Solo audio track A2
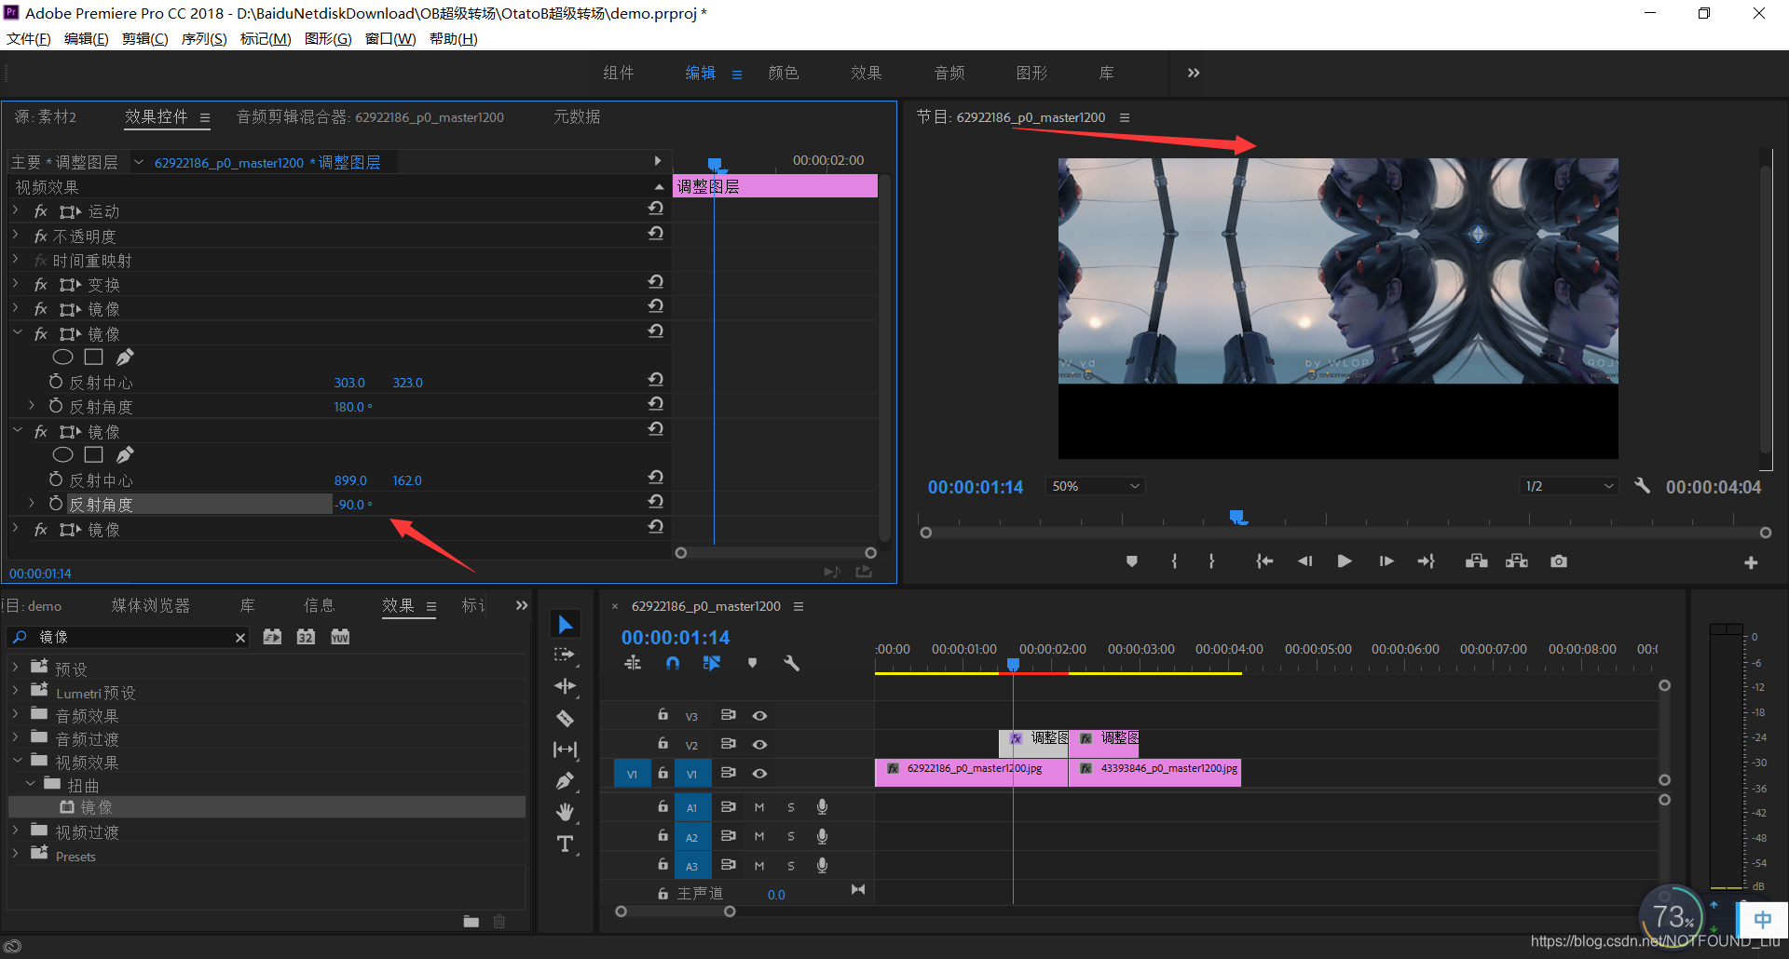The height and width of the screenshot is (959, 1789). click(791, 837)
